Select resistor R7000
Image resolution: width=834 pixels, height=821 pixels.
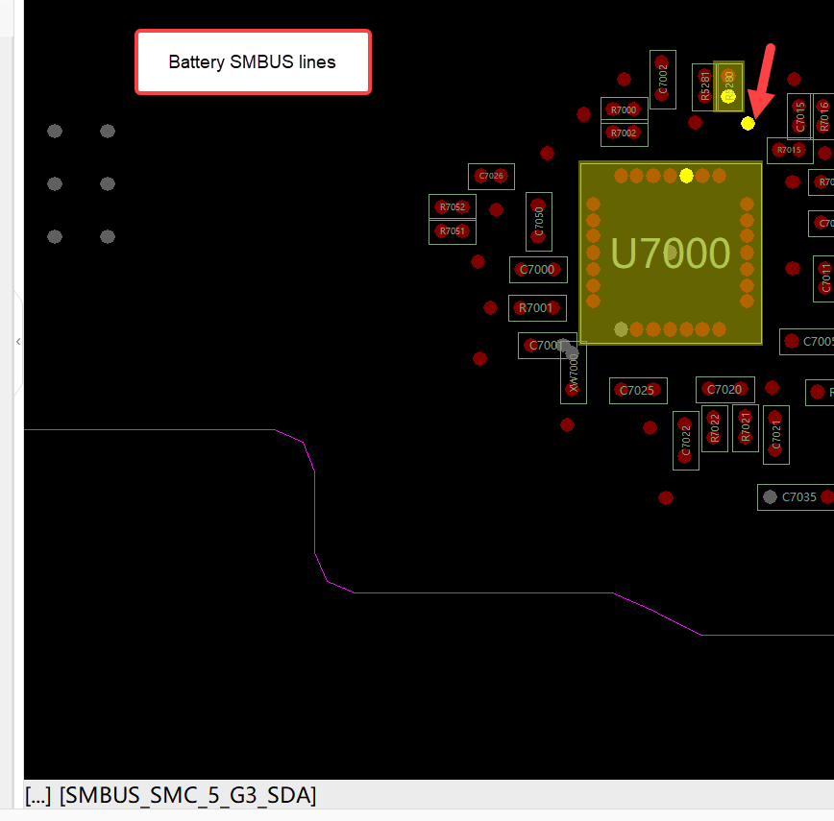(625, 109)
